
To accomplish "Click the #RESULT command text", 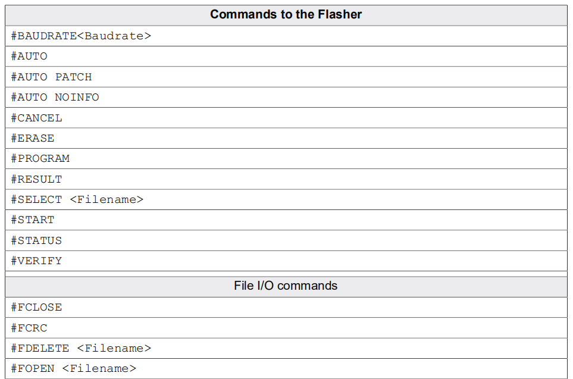I will pos(36,179).
